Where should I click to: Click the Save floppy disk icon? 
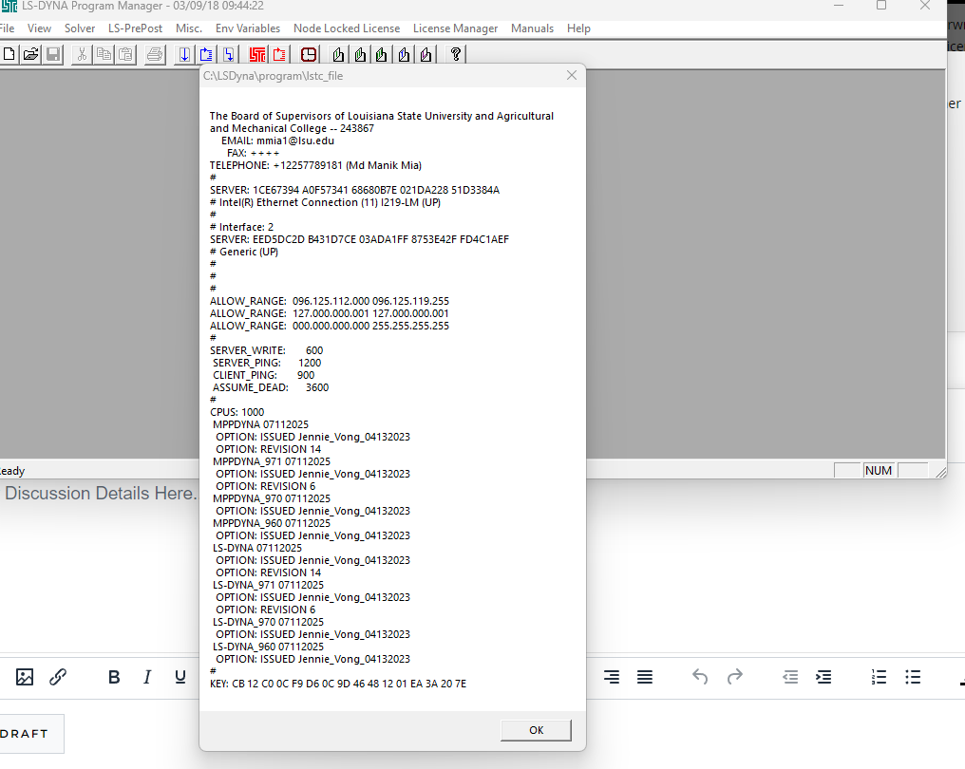click(53, 55)
